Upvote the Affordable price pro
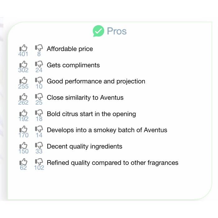This screenshot has width=218, height=218. tap(23, 48)
